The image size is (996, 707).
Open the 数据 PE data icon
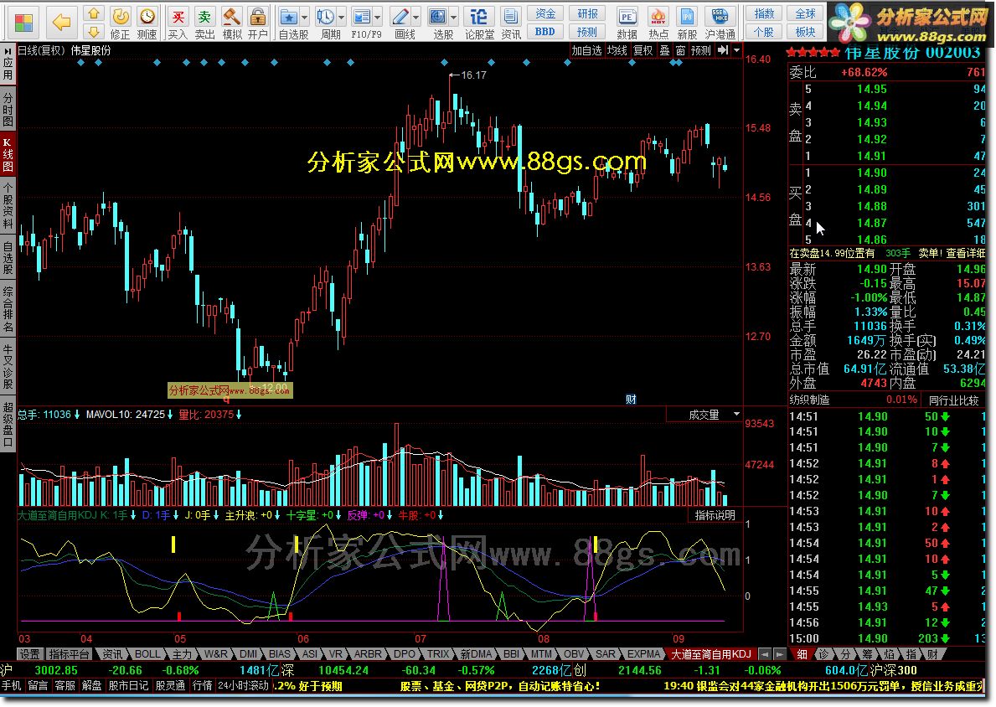(627, 17)
